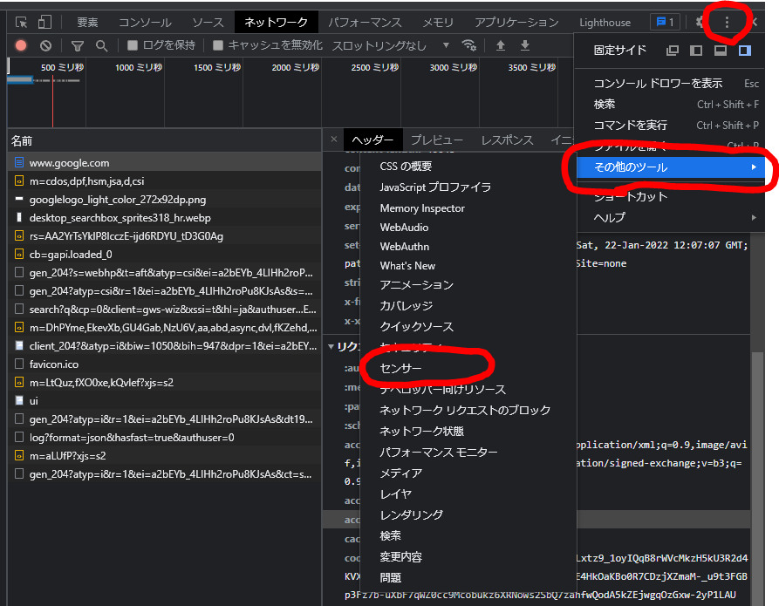Click the import HAR upload arrow icon

[501, 45]
